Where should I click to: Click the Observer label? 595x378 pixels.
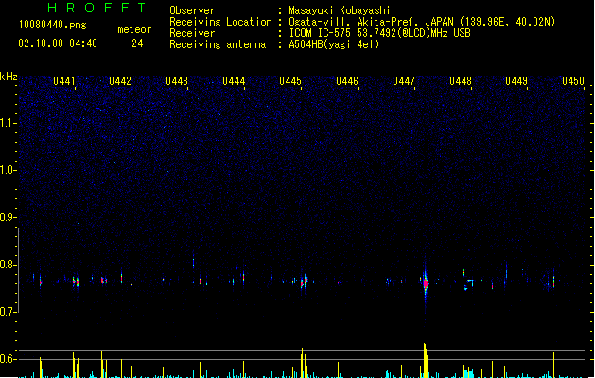click(x=192, y=10)
